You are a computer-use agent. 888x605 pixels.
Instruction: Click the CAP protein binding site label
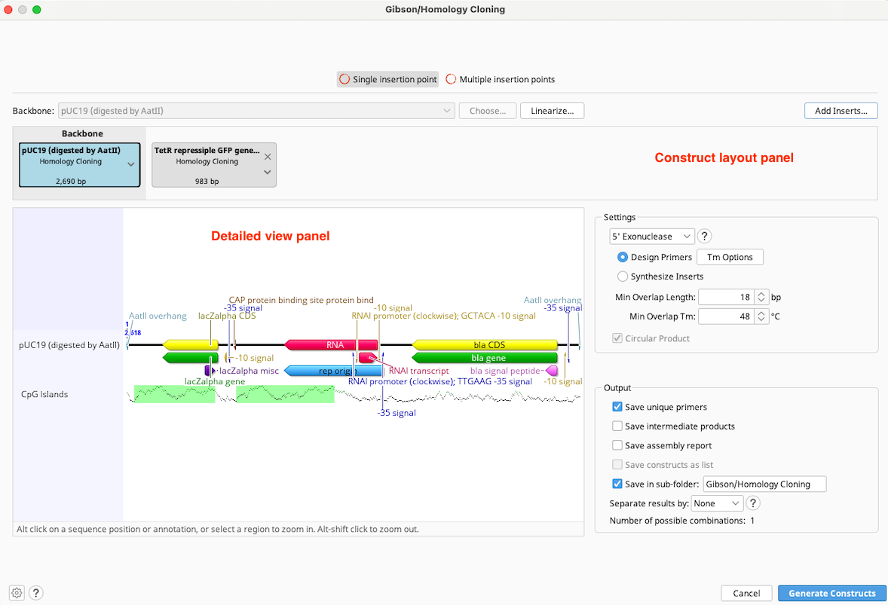[302, 300]
